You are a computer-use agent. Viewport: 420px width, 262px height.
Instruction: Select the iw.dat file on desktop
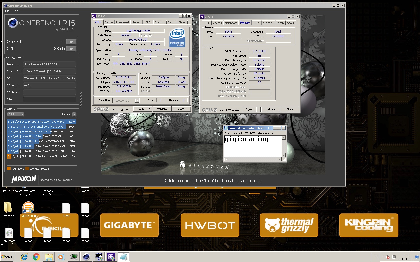pyautogui.click(x=85, y=190)
